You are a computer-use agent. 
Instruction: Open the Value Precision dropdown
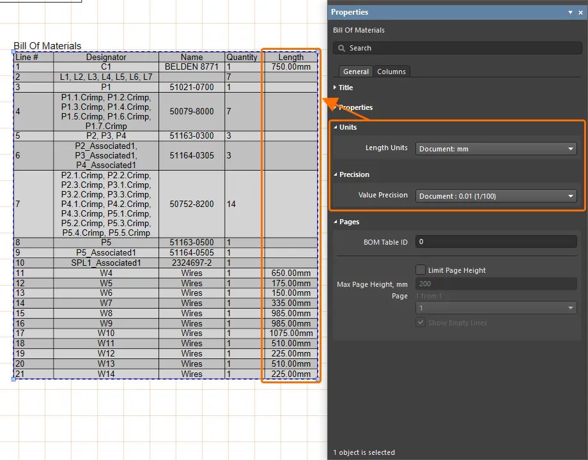[496, 196]
